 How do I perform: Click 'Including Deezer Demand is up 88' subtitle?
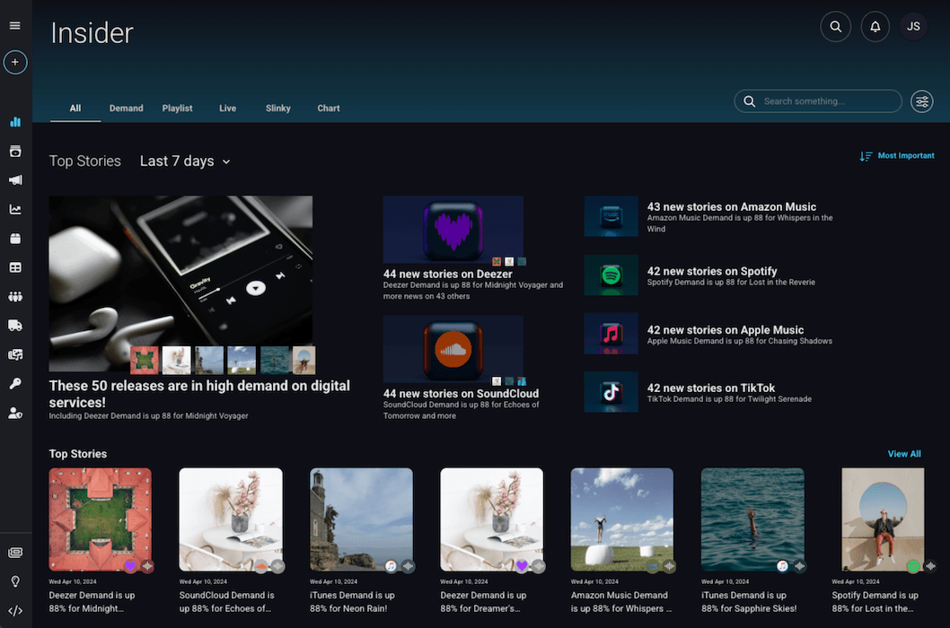point(148,416)
